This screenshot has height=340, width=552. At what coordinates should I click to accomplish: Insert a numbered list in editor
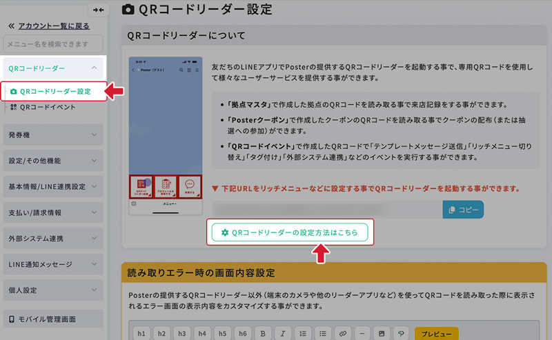301,333
